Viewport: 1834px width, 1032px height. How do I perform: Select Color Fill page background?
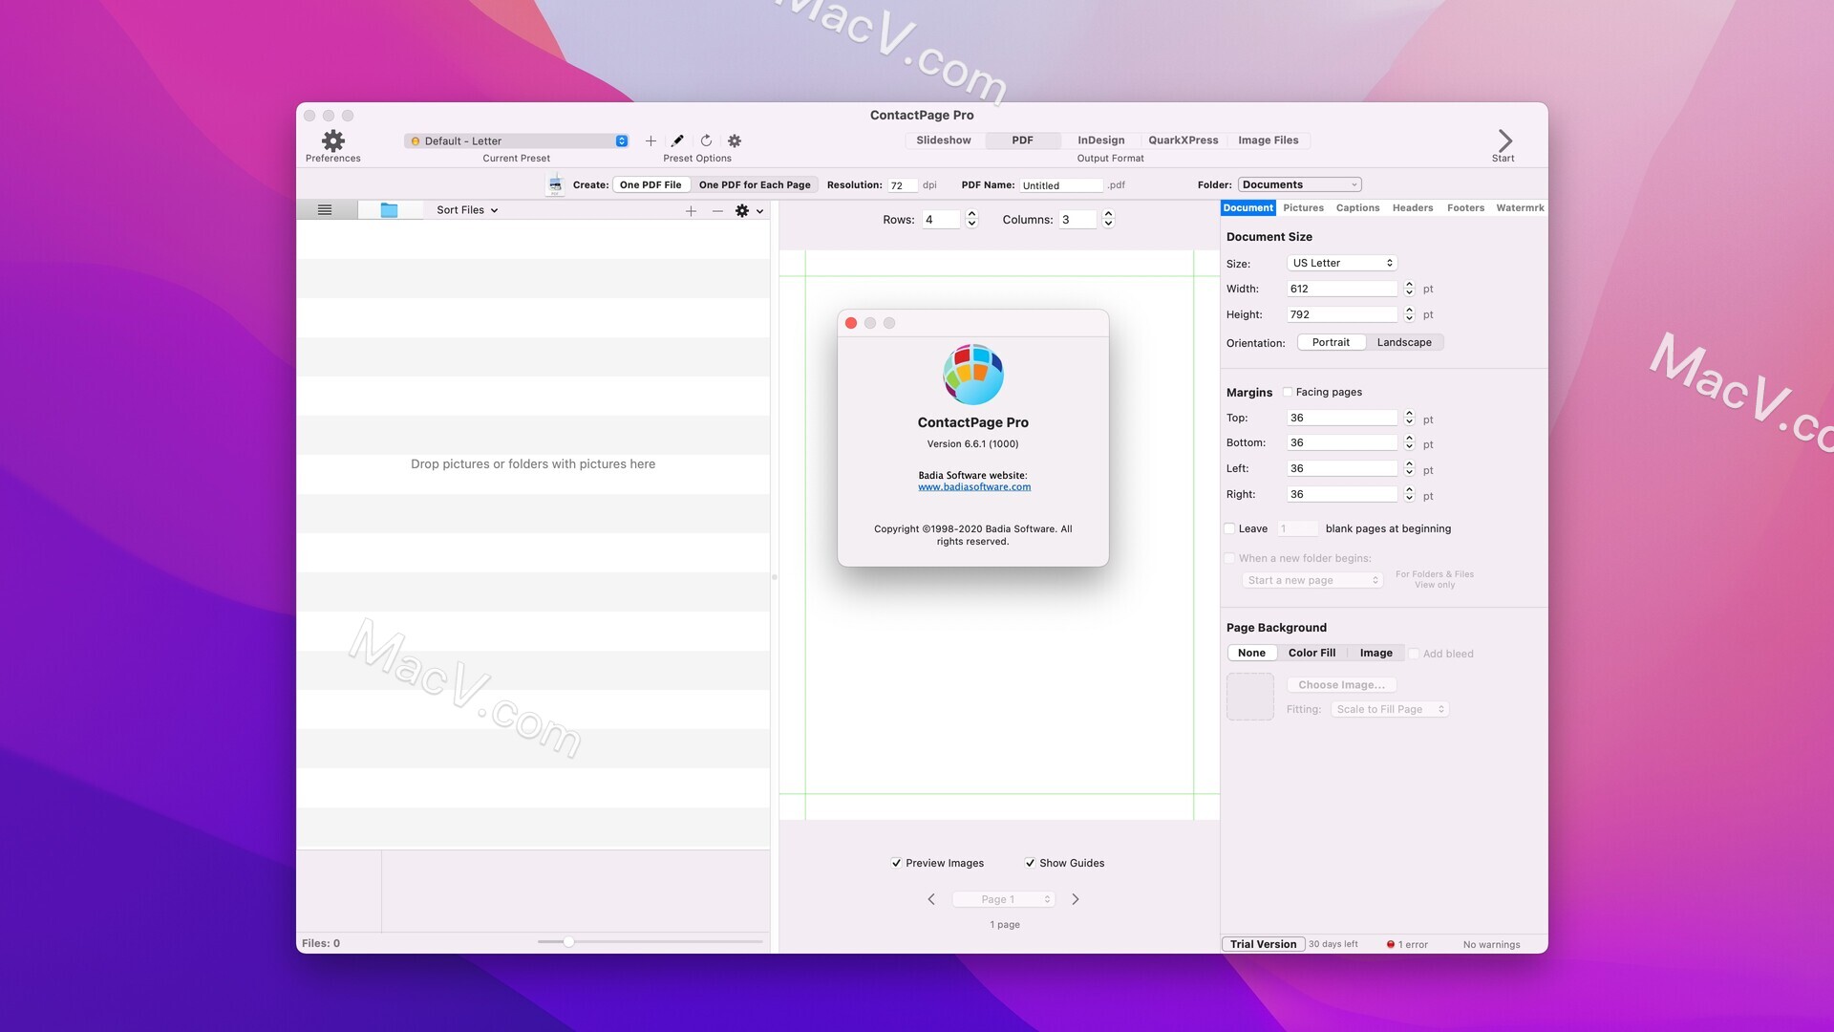click(1312, 653)
